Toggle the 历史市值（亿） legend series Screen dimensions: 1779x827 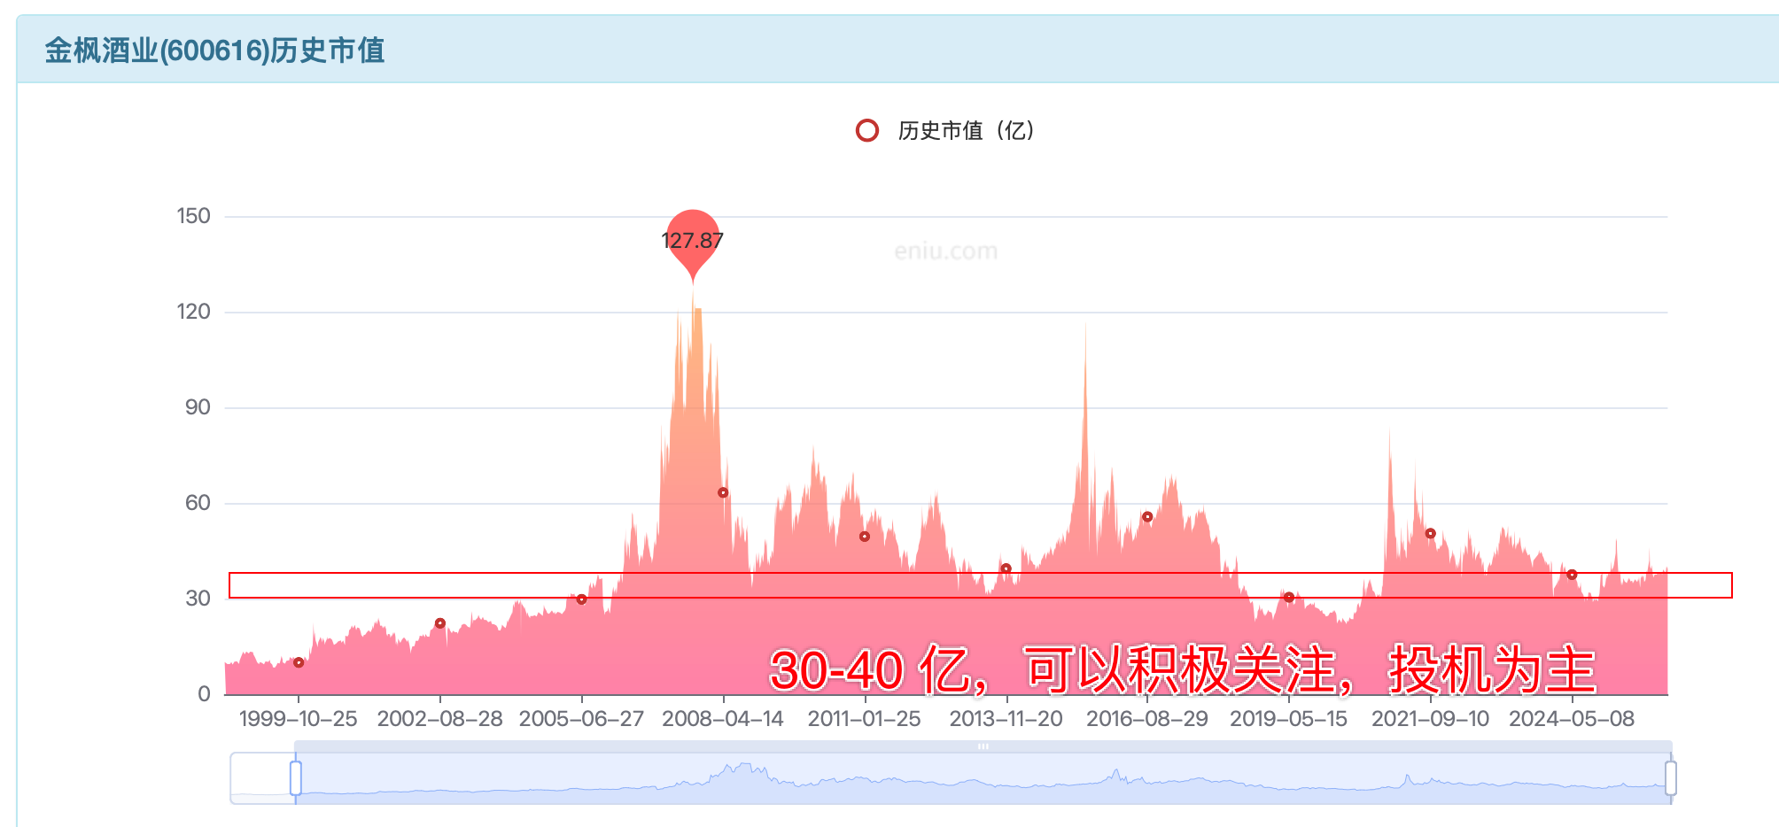945,131
